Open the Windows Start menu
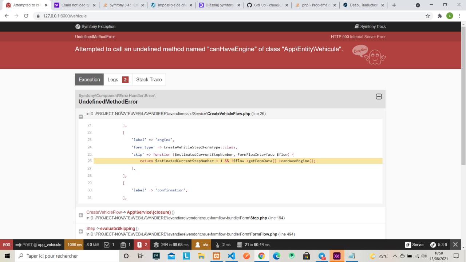Screen dimensions: 466x262 click(x=7, y=256)
